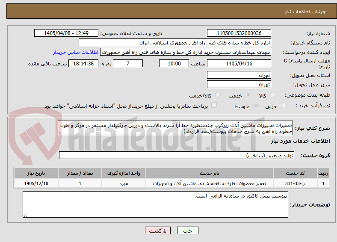The image size is (337, 242).
Task: Click service code cell پ-33-331
Action: coord(296,183)
